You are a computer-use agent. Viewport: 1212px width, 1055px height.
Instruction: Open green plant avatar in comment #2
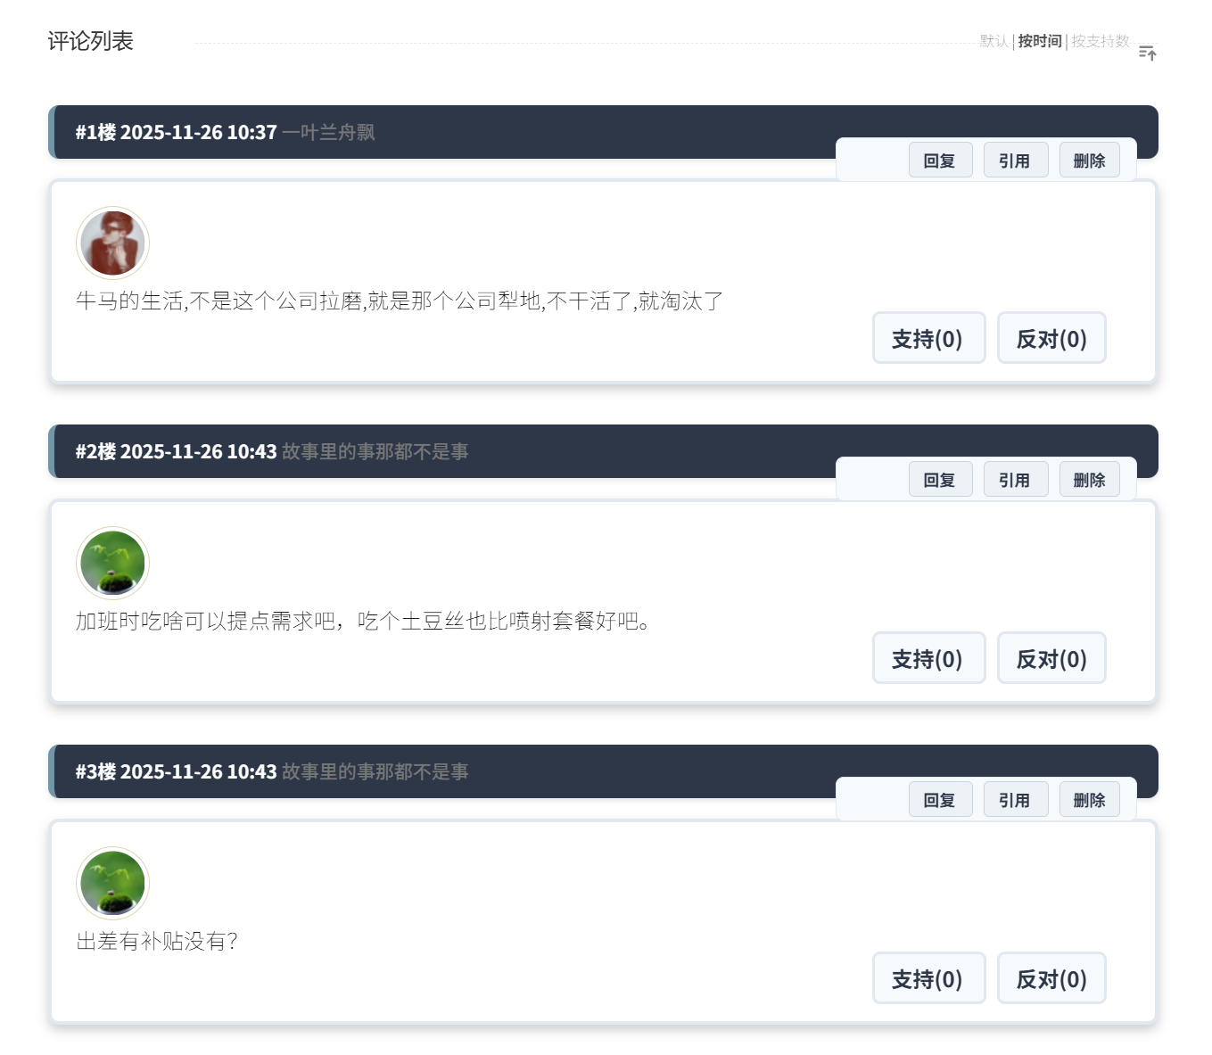point(112,563)
